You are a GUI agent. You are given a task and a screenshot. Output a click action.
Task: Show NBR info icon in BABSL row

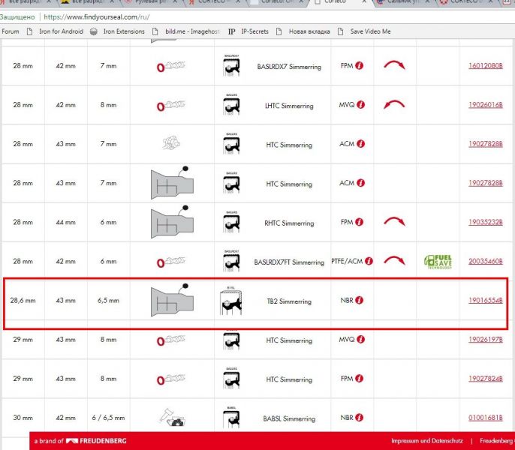coord(360,418)
